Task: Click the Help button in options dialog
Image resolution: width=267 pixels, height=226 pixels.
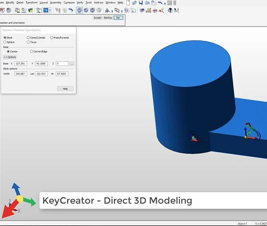Action: tap(65, 89)
